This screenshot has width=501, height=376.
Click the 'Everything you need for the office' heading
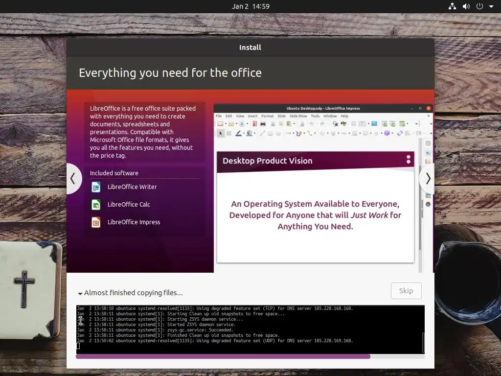pyautogui.click(x=170, y=73)
